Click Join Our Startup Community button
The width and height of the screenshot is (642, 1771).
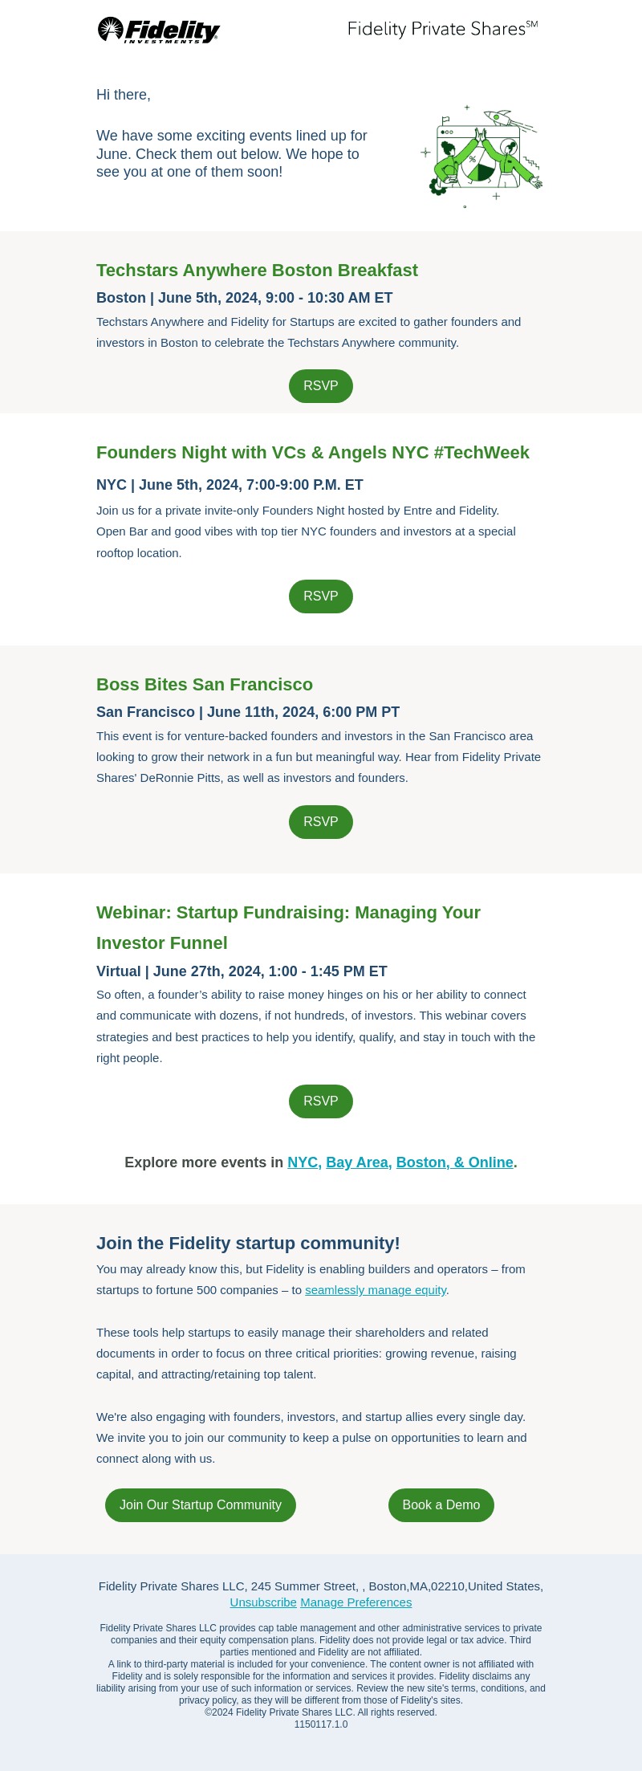tap(201, 1505)
